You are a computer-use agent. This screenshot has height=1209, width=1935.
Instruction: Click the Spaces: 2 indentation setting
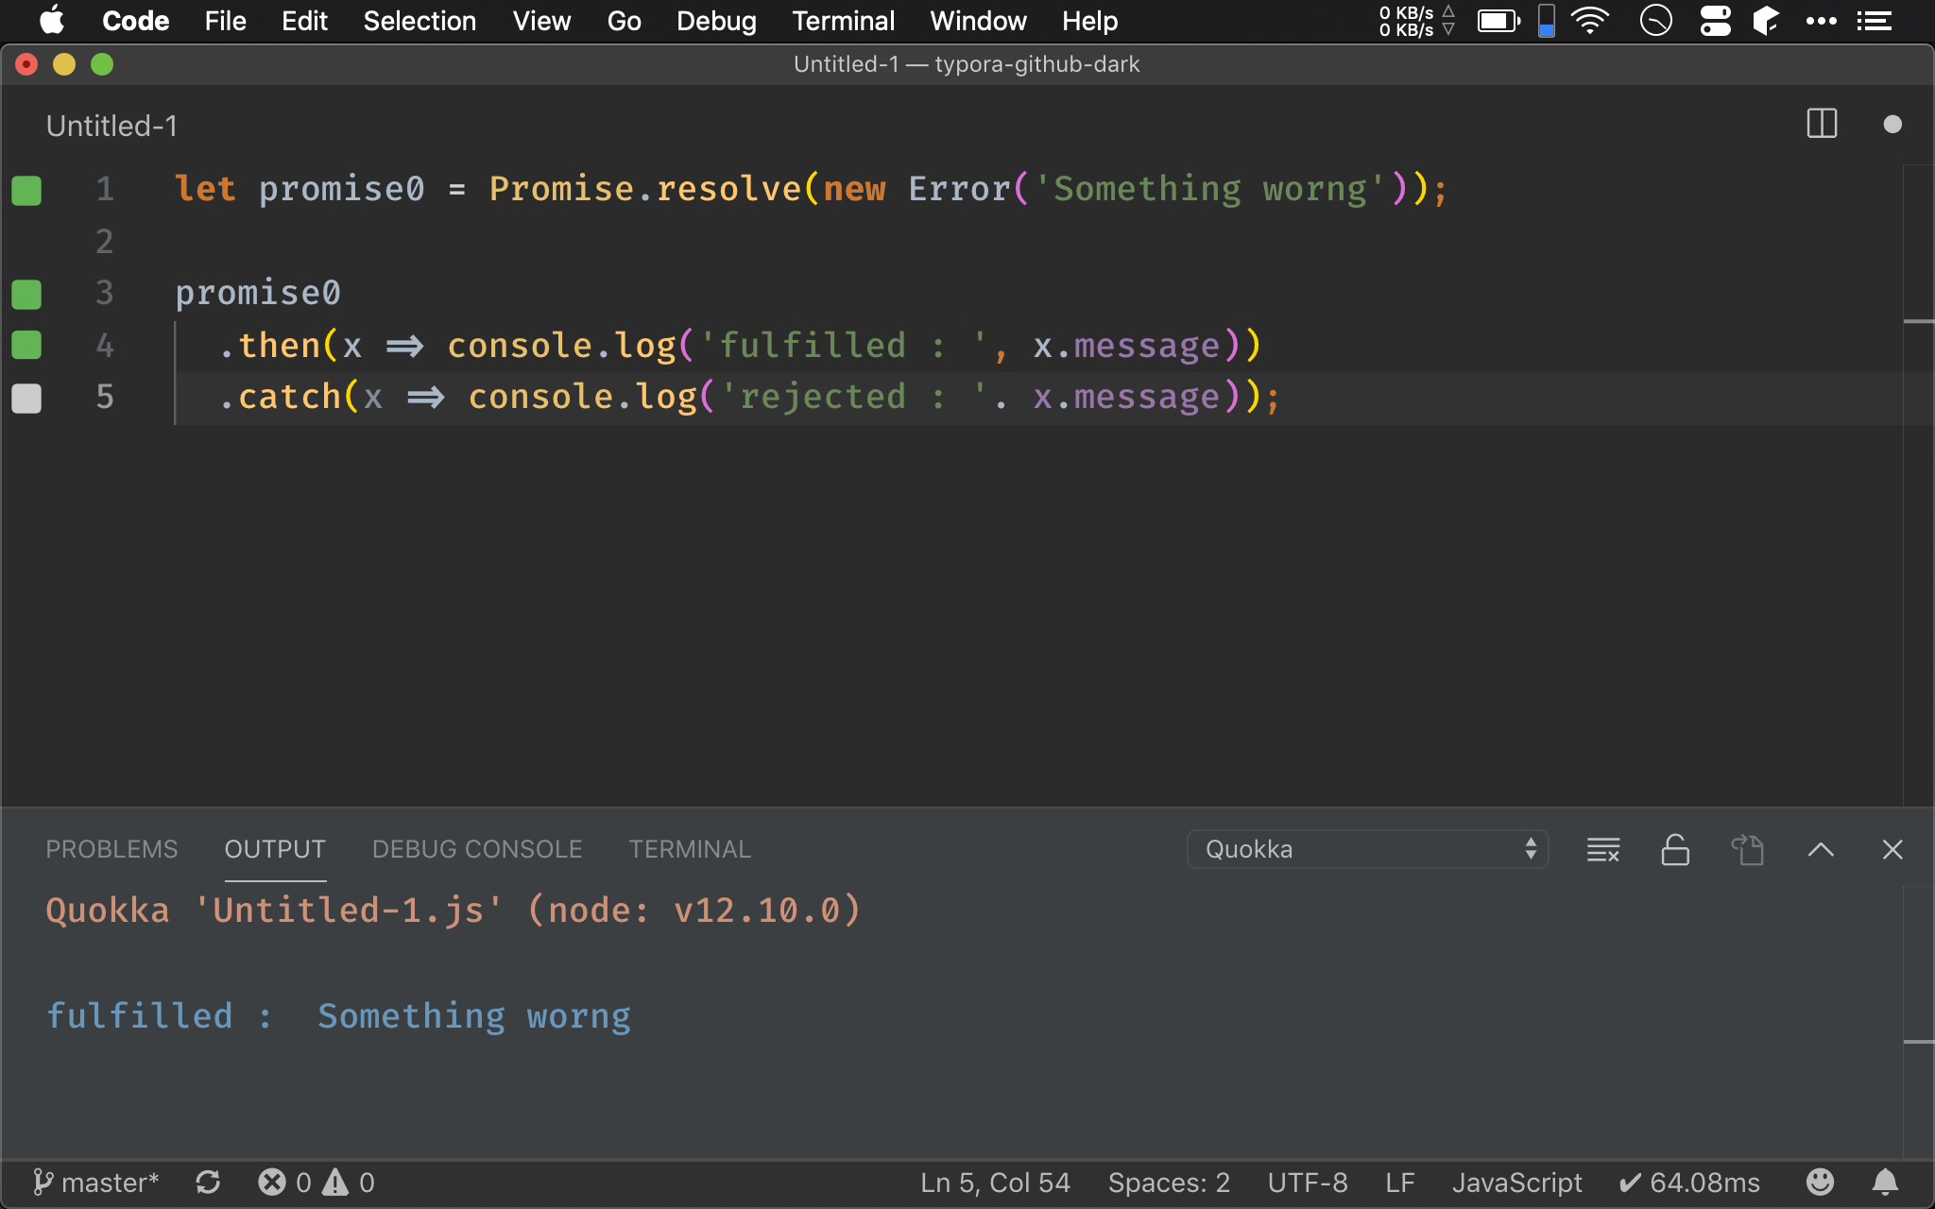point(1169,1183)
